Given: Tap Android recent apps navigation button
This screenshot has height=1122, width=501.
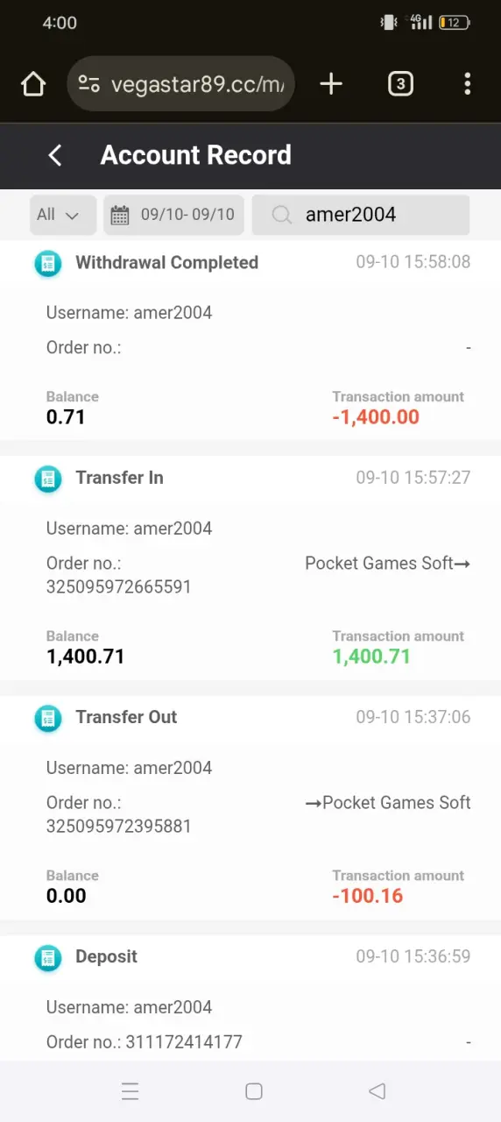Looking at the screenshot, I should [130, 1091].
